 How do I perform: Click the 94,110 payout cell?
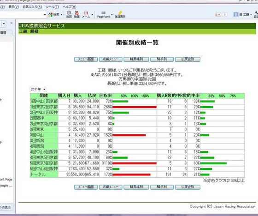point(92,107)
